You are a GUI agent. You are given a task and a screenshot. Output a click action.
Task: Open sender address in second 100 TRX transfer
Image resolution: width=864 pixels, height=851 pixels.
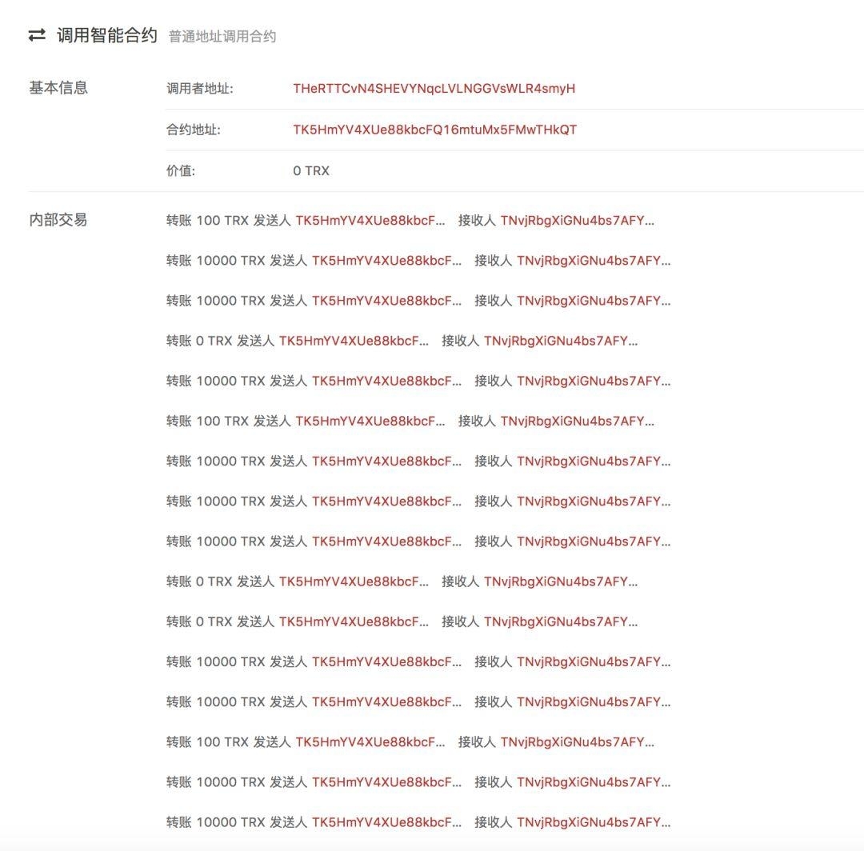point(370,421)
